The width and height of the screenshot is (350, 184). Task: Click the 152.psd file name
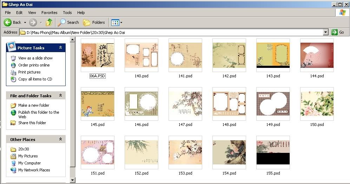click(141, 173)
